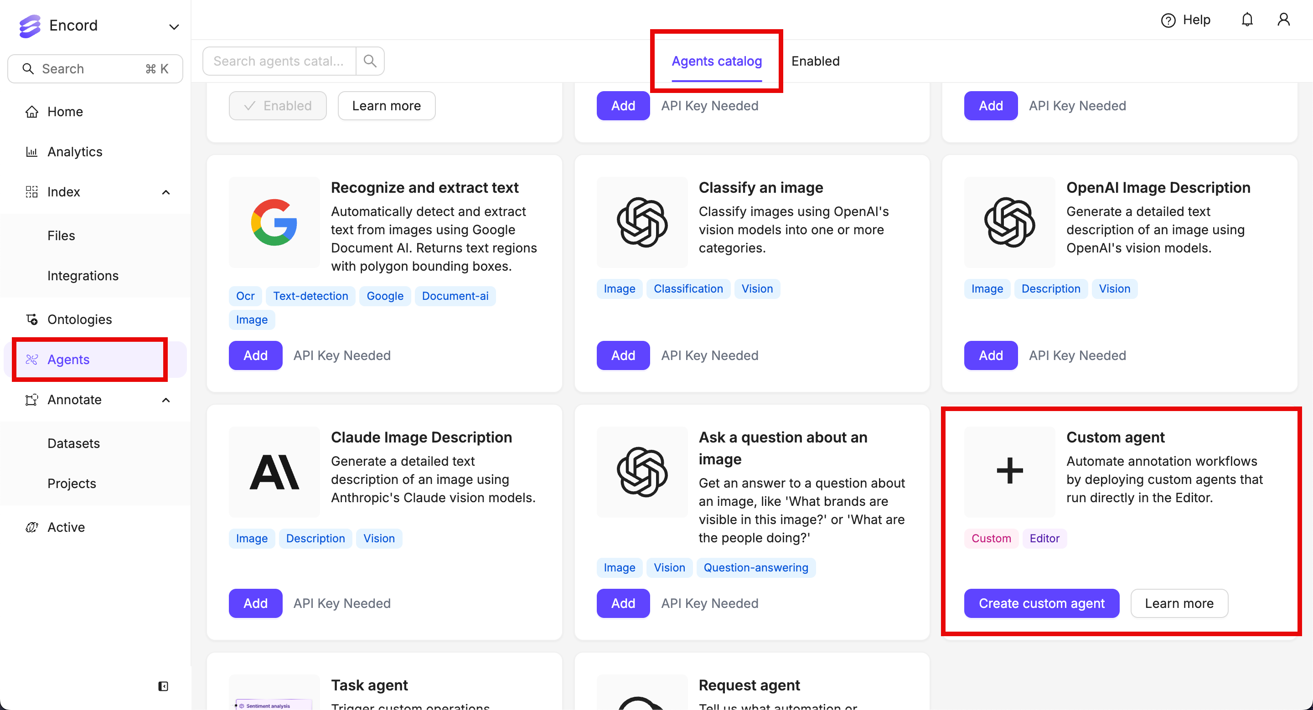Collapse the Index section chevron
1313x710 pixels.
point(165,192)
